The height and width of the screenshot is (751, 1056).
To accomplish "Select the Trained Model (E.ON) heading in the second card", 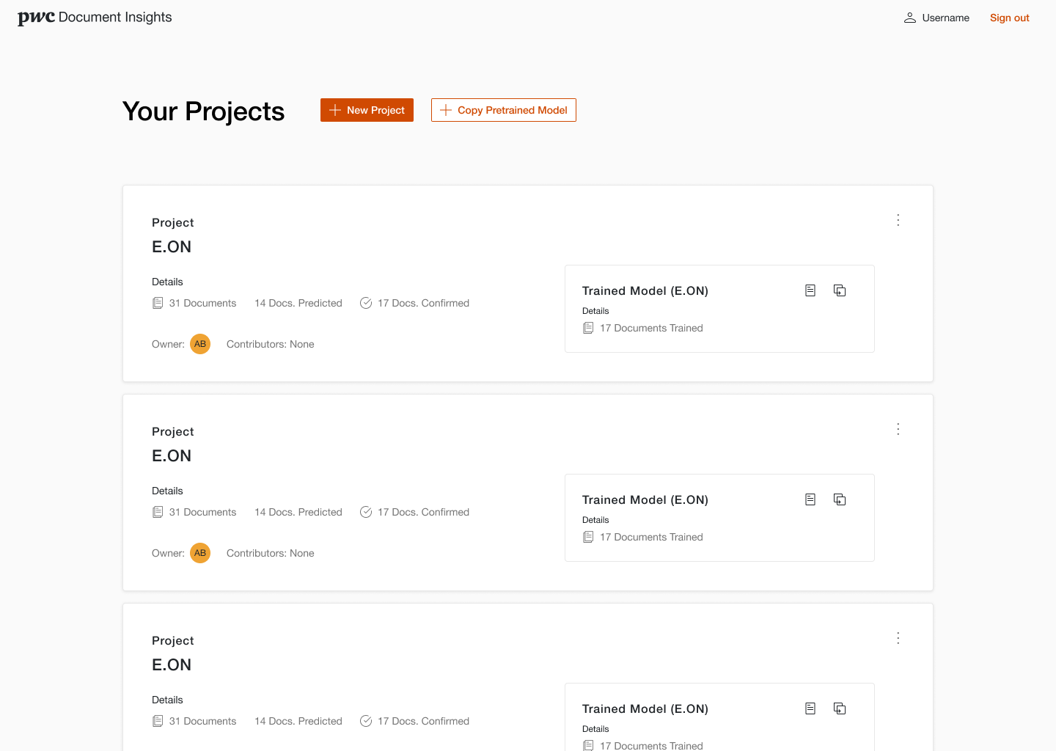I will 645,500.
